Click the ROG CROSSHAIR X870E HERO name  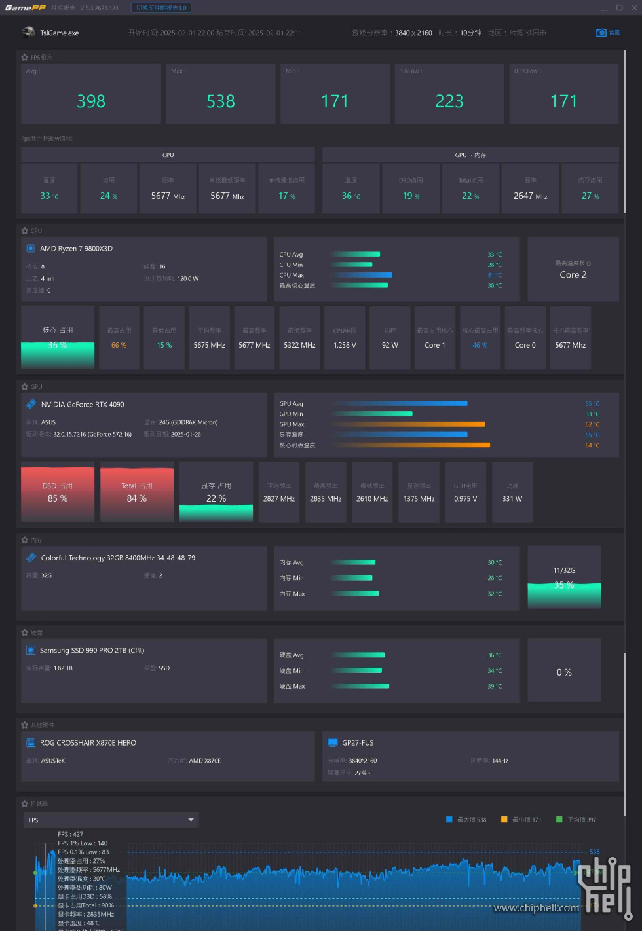click(88, 743)
